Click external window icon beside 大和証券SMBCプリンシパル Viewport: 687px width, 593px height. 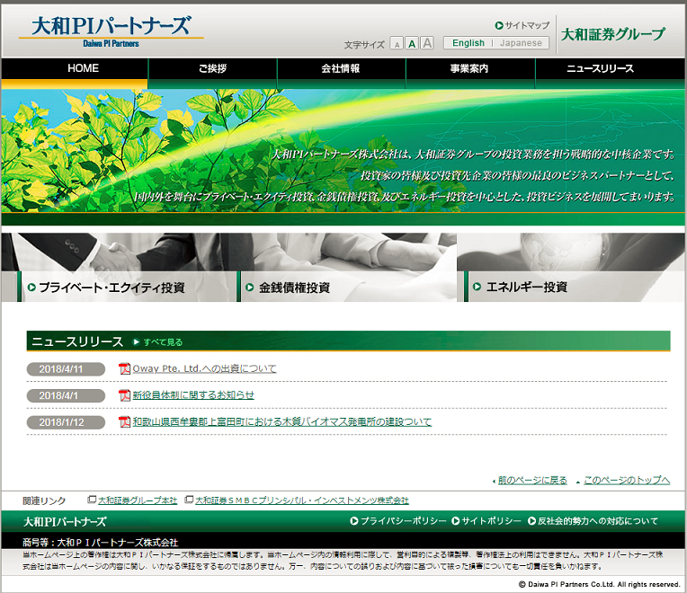189,500
